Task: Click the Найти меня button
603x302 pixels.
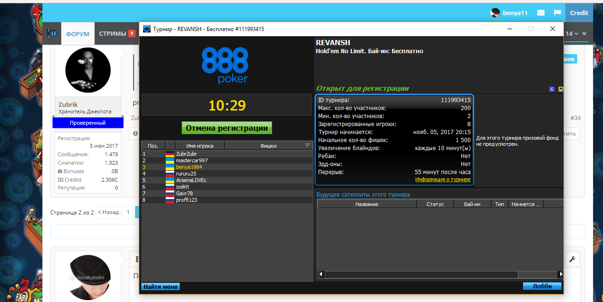Action: pos(161,286)
